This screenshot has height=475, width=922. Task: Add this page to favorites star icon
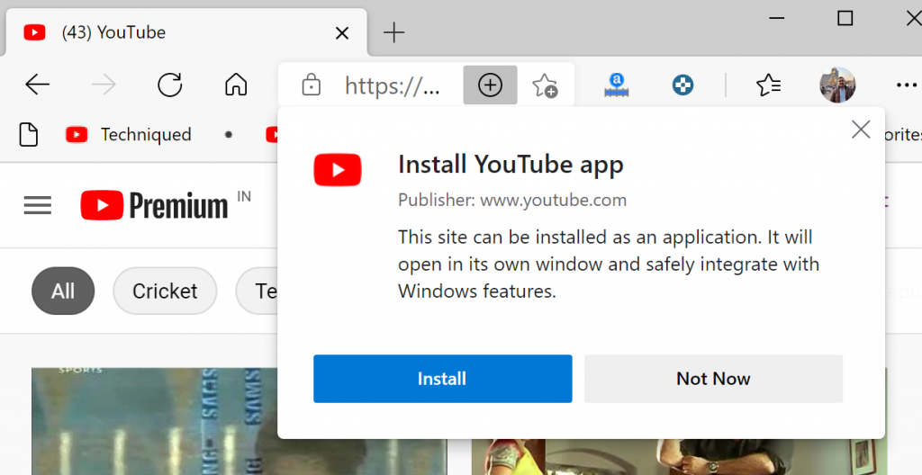coord(545,85)
